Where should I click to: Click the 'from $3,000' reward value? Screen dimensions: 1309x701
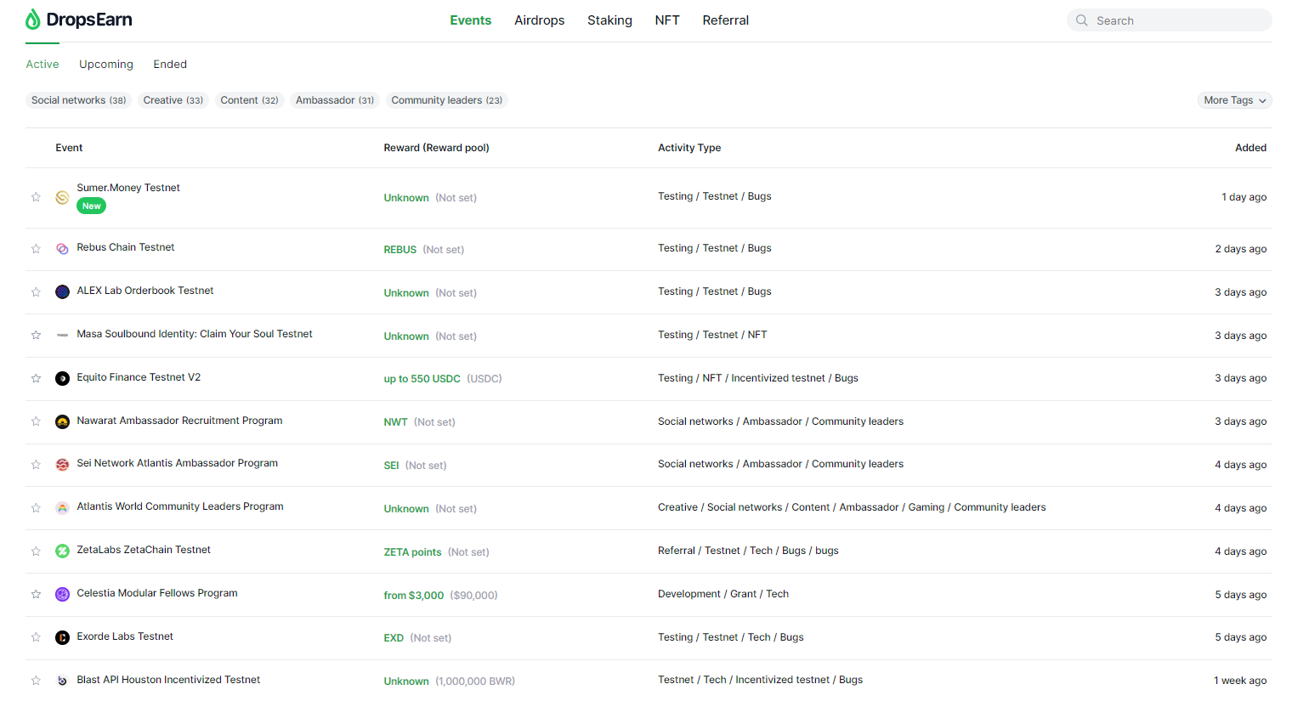[413, 596]
